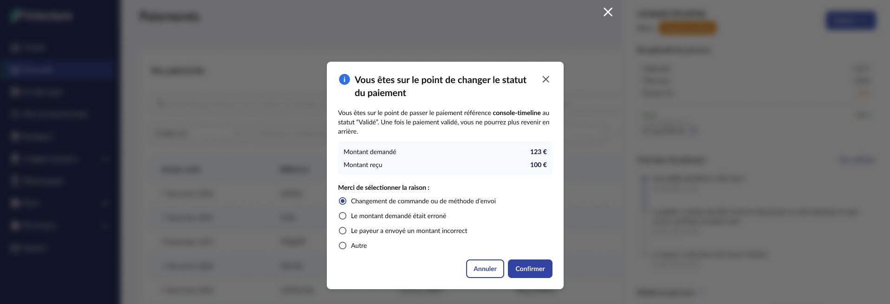Expand the upper collapsible sidebar section

coord(104,159)
